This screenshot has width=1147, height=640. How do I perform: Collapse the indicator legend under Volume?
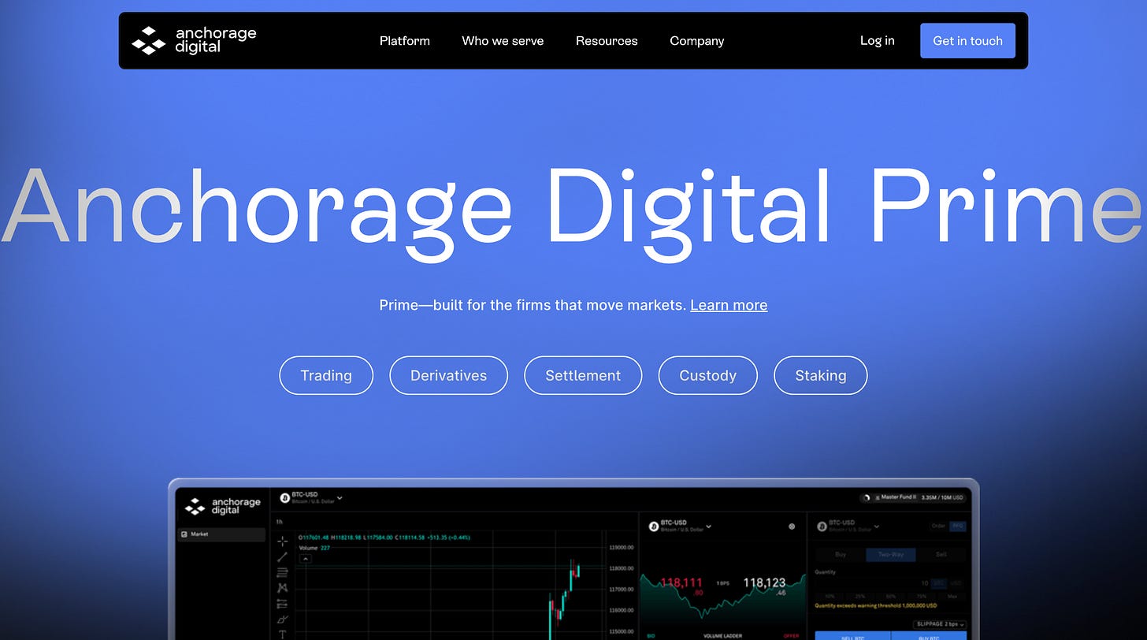[x=306, y=559]
